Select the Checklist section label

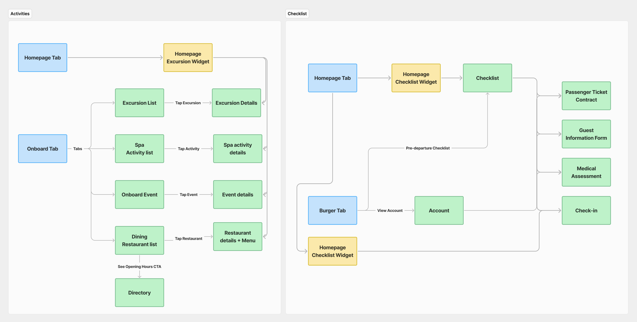click(x=297, y=14)
